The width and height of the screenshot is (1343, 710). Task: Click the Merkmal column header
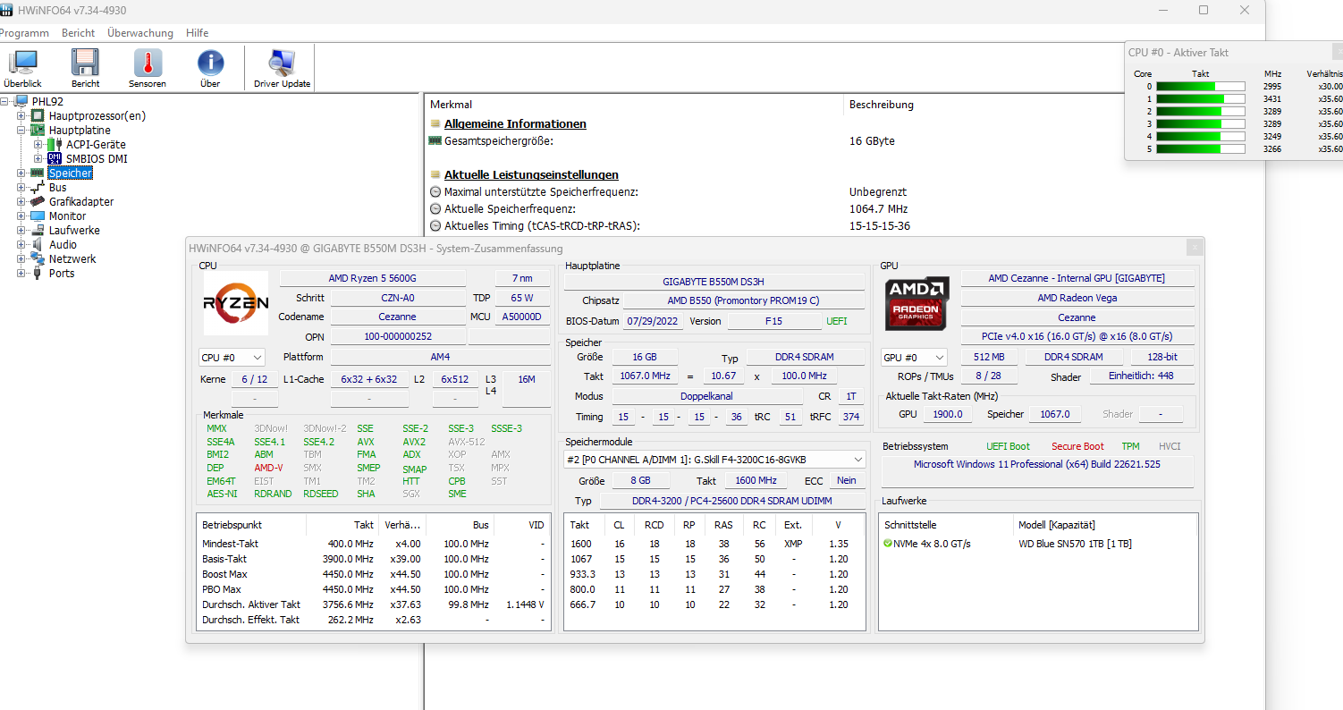[x=634, y=105]
